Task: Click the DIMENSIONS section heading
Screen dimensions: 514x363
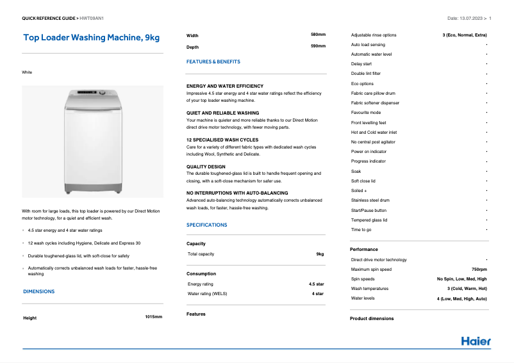Action: (39, 291)
